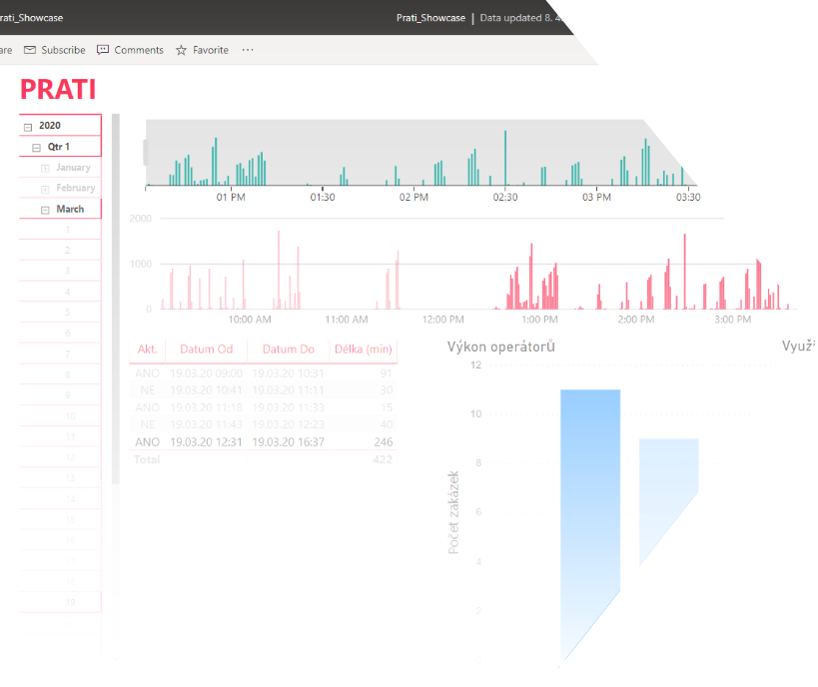Sort by Datum Do column header
The image size is (818, 687).
(289, 348)
